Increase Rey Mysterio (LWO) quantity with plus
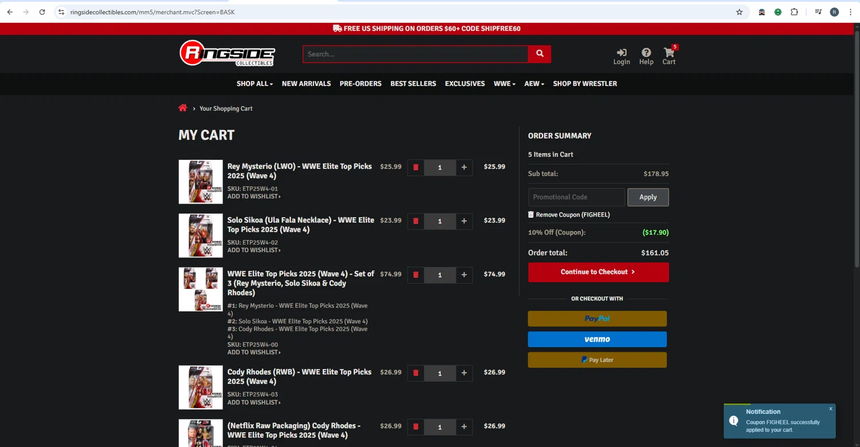Image resolution: width=860 pixels, height=447 pixels. 464,167
